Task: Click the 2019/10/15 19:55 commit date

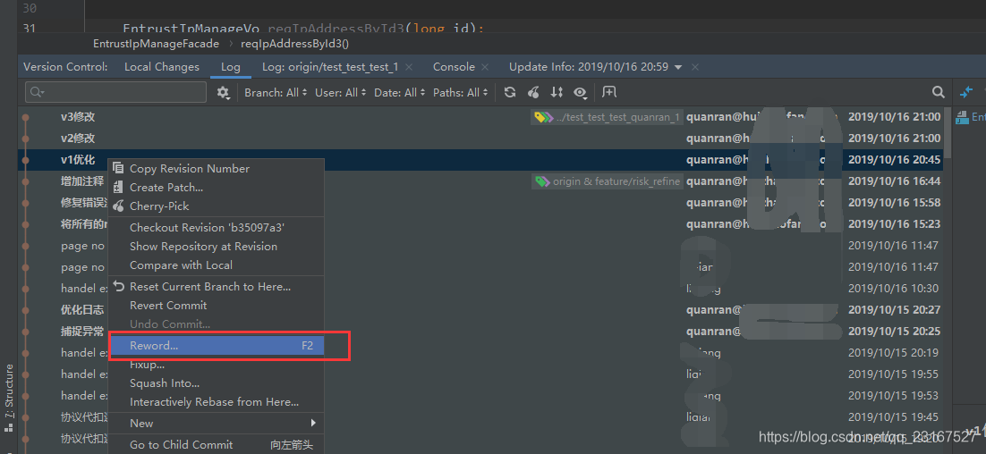Action: click(x=893, y=374)
